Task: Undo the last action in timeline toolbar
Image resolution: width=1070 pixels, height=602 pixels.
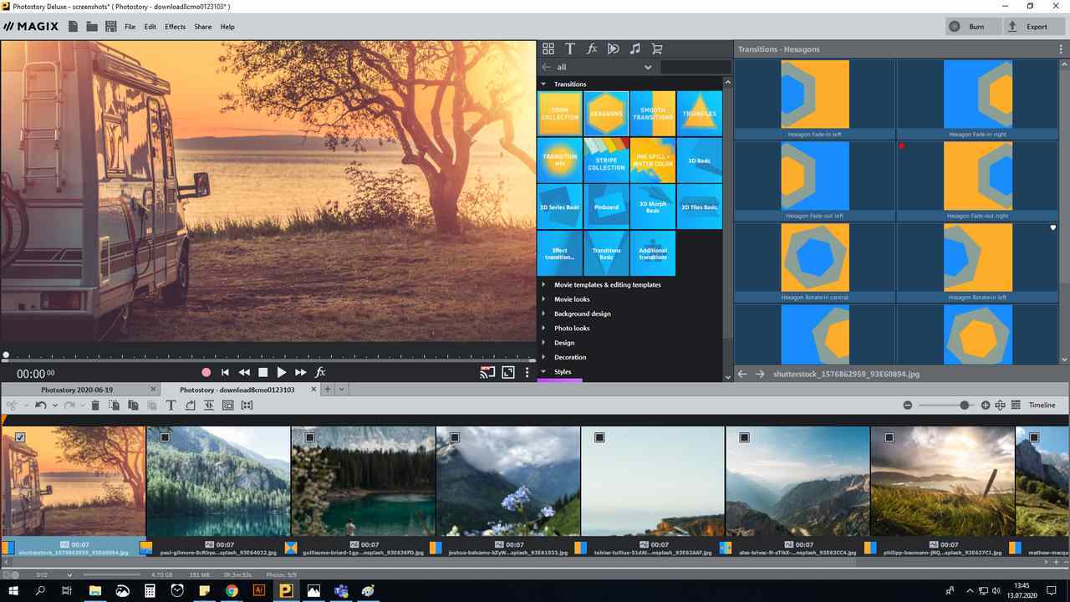Action: [40, 405]
